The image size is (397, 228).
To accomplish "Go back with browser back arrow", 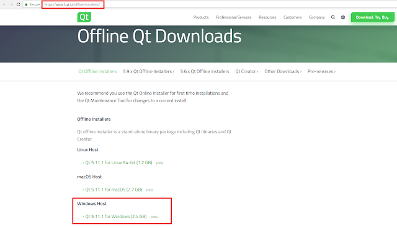I will [4, 4].
